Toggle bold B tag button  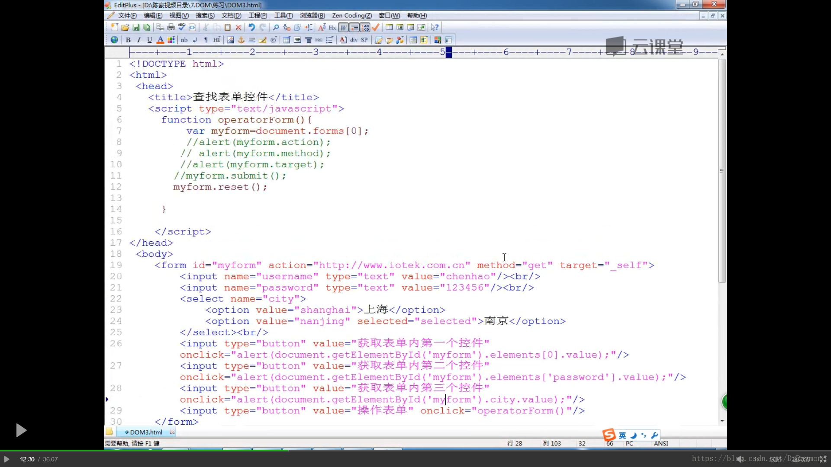tap(128, 40)
